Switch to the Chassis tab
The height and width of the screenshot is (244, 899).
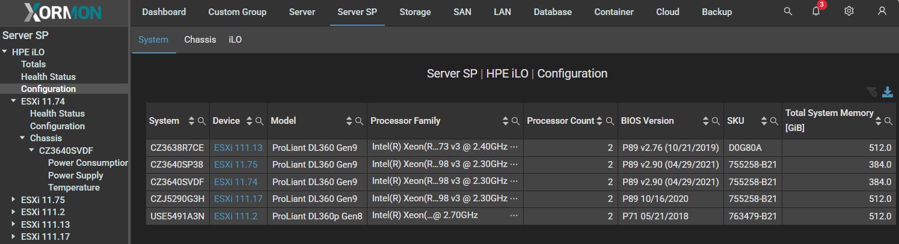(200, 40)
